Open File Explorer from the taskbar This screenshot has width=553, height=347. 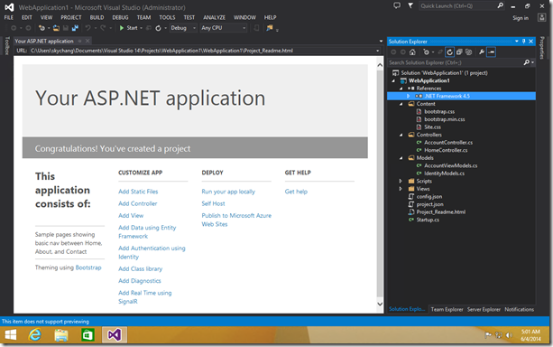click(61, 334)
